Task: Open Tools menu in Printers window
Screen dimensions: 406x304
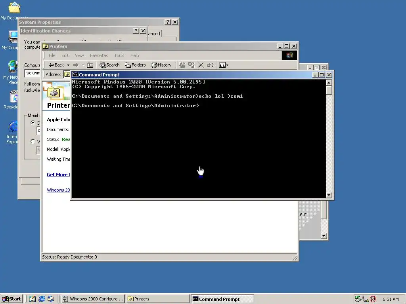Action: click(x=119, y=55)
